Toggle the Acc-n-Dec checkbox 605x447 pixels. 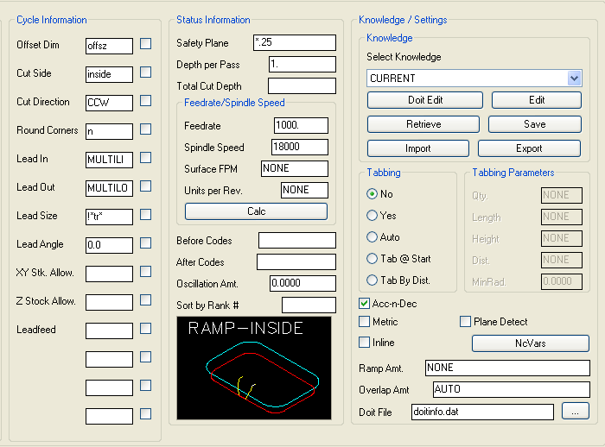coord(364,304)
